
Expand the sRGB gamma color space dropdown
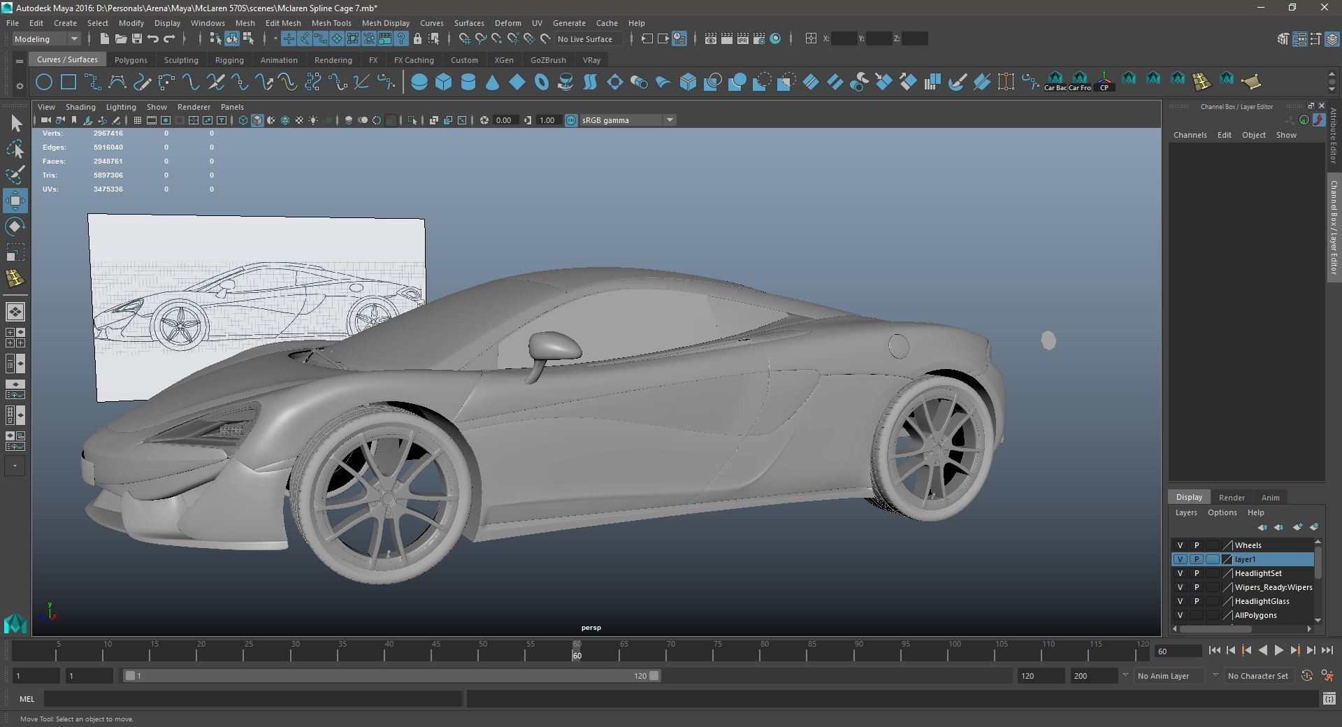tap(669, 120)
